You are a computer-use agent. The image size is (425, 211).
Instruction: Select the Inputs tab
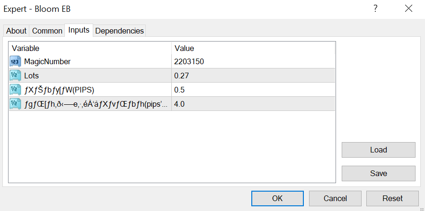[x=79, y=30]
